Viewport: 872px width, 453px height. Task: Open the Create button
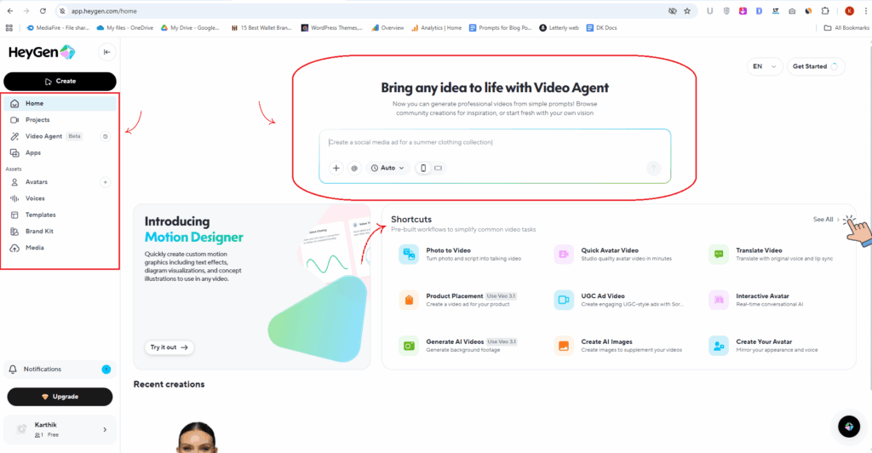point(60,81)
